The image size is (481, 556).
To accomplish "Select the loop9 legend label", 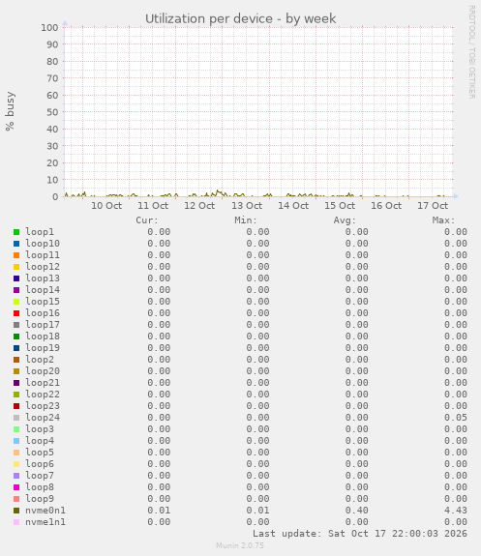I will [x=40, y=499].
